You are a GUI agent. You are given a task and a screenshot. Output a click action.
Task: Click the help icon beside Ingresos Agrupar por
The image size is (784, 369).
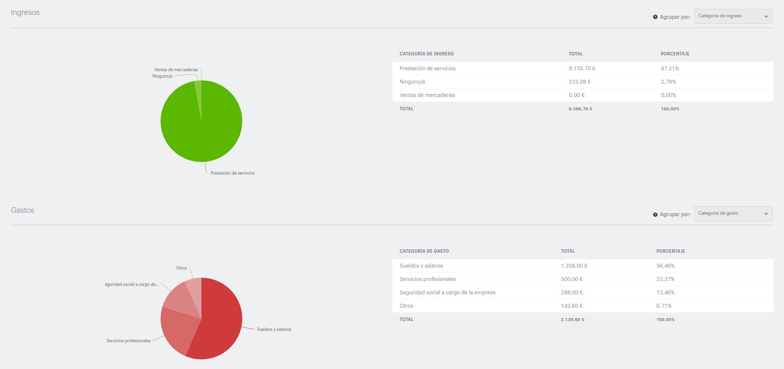pyautogui.click(x=655, y=17)
